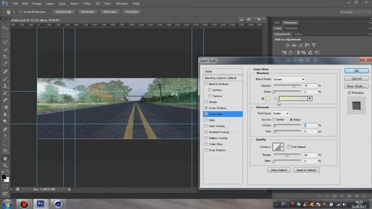Select the Eyedropper tool
Viewport: 372px width, 209px height.
5,64
